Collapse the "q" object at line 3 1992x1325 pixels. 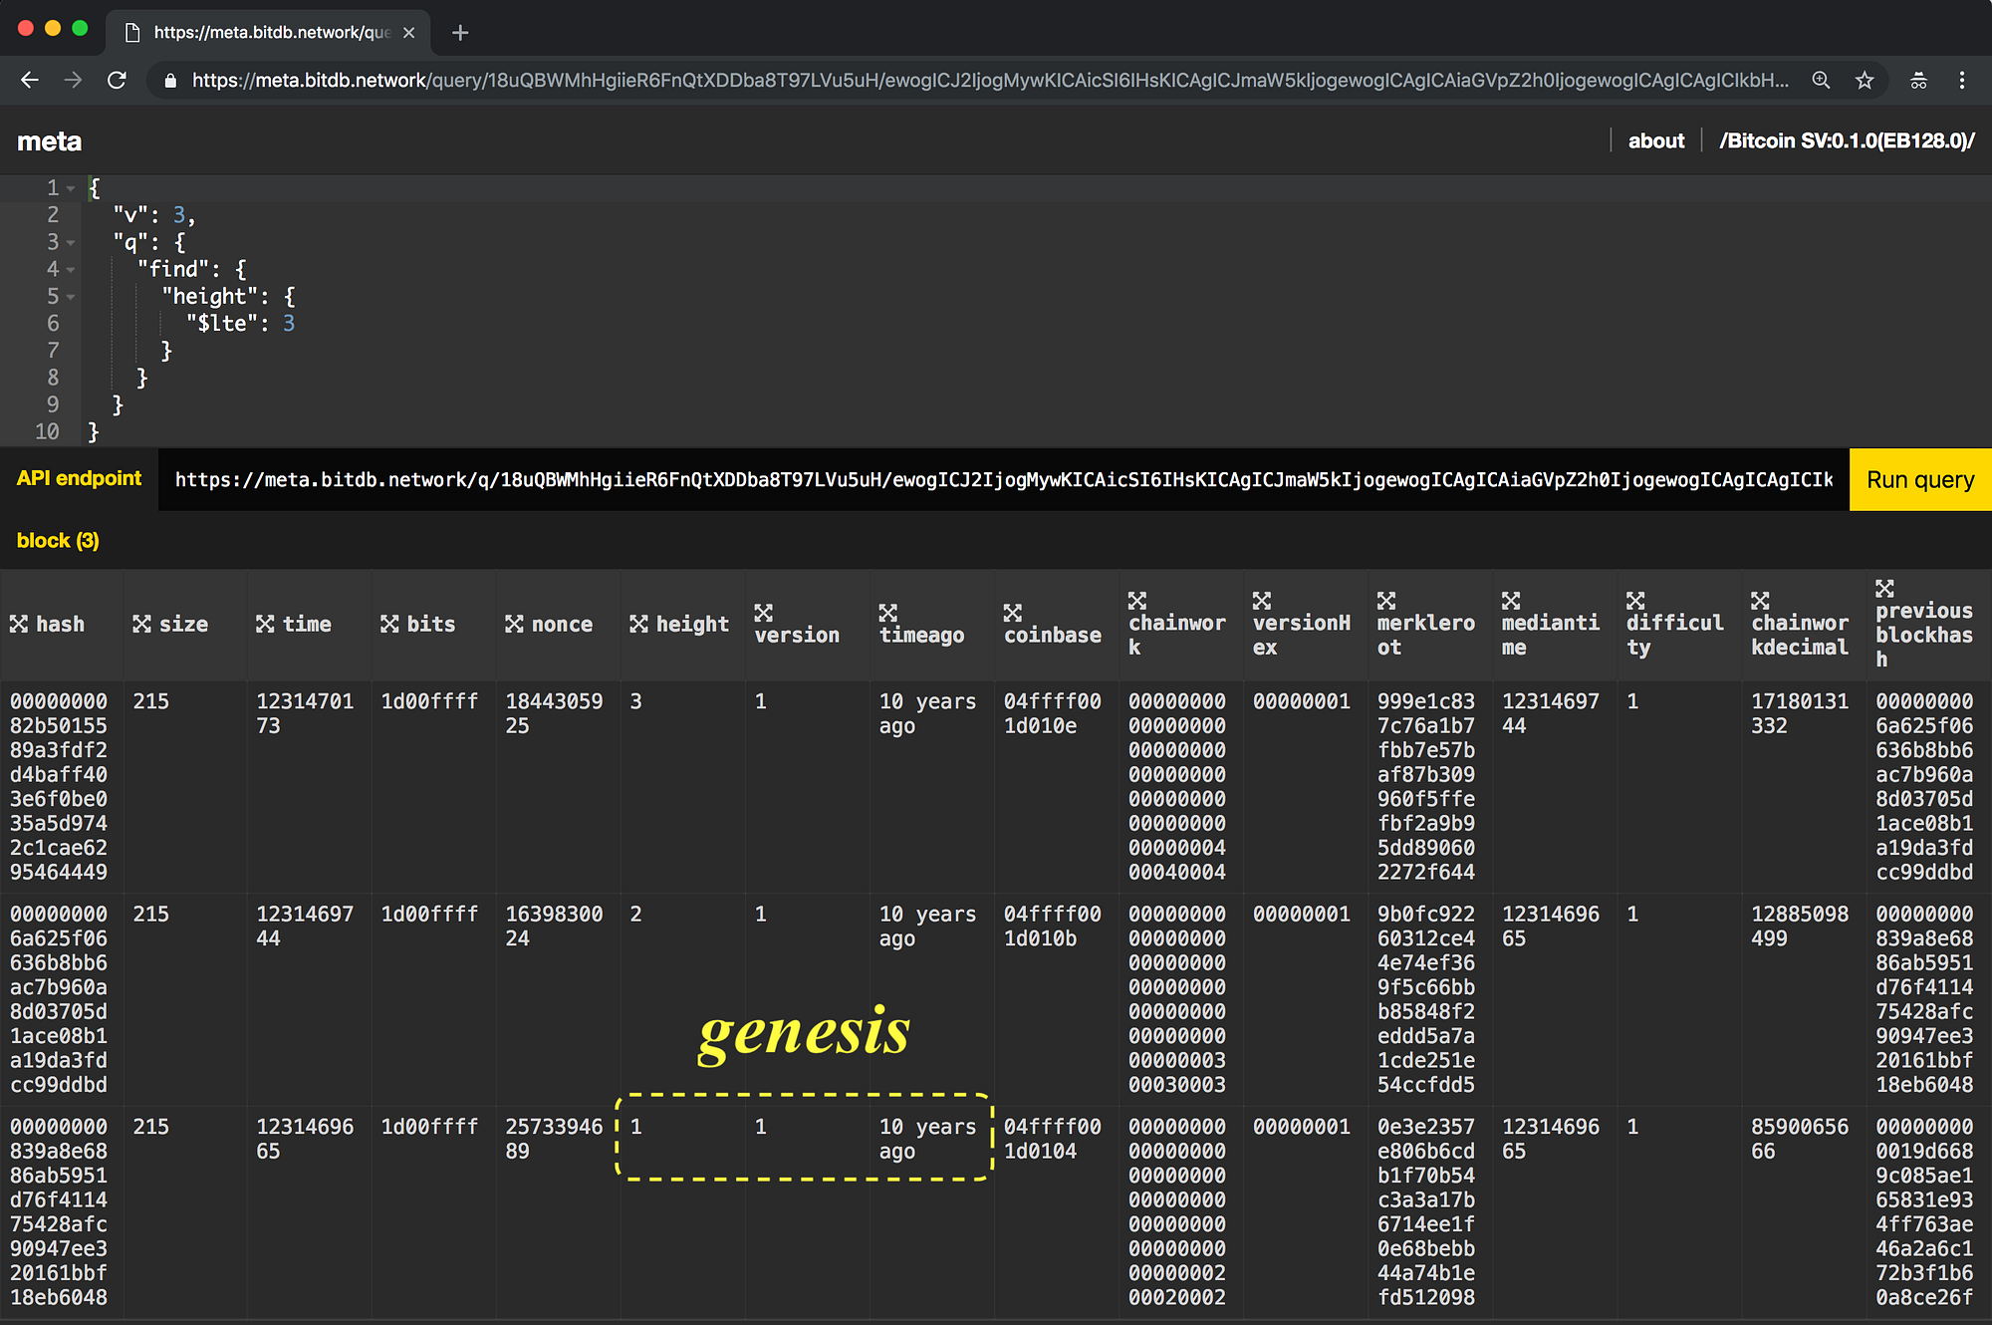point(68,242)
